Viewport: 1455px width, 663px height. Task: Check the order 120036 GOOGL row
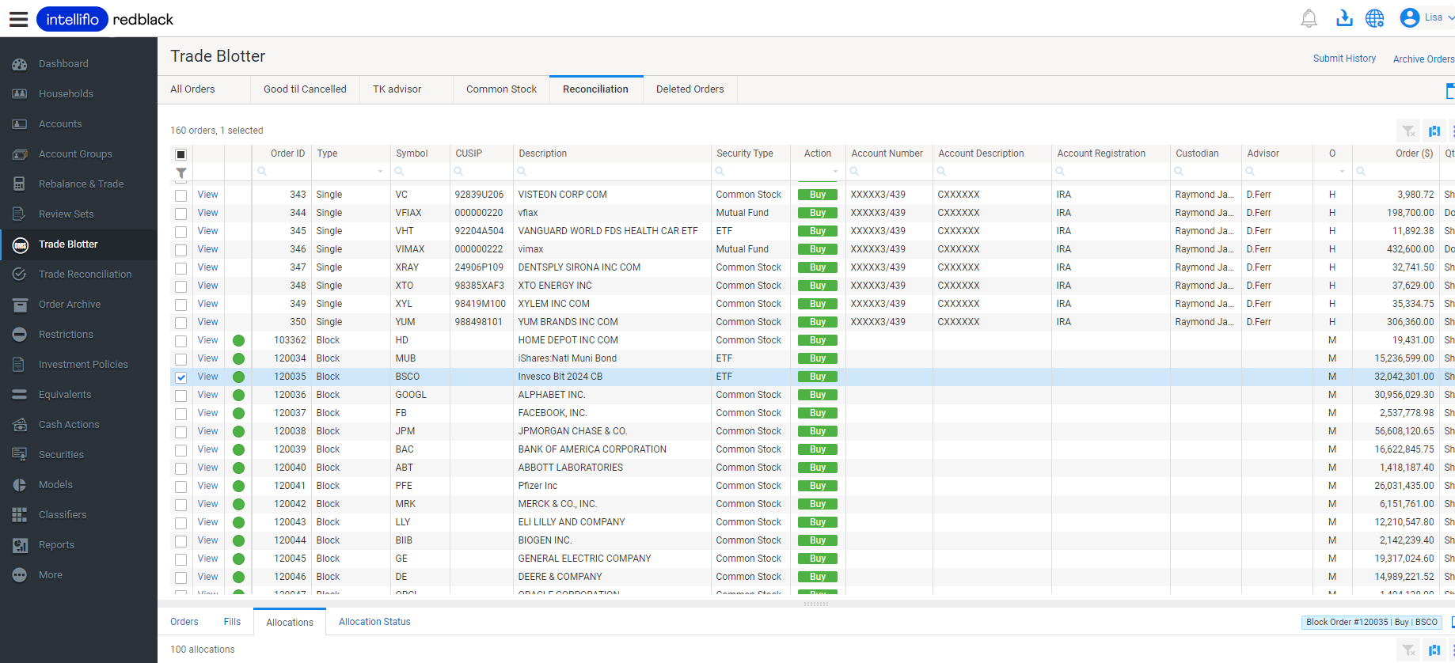[181, 396]
